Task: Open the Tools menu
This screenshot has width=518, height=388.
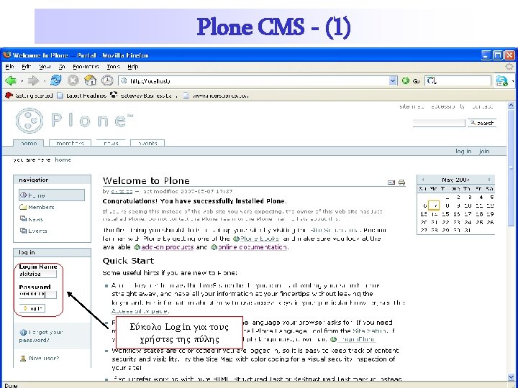Action: point(113,67)
